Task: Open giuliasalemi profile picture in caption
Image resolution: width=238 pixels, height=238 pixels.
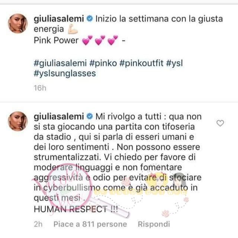Action: [18, 23]
